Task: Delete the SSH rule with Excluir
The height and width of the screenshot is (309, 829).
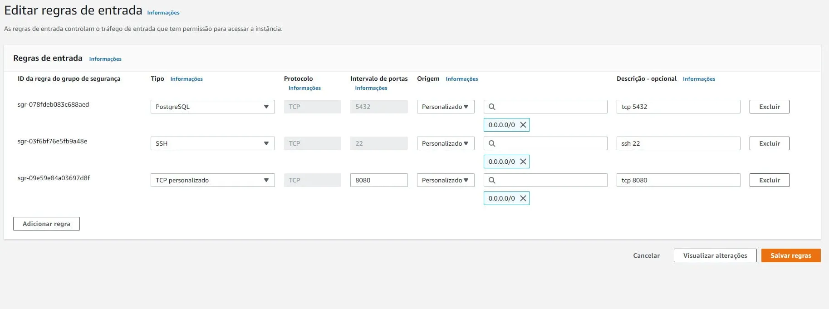Action: click(x=769, y=143)
